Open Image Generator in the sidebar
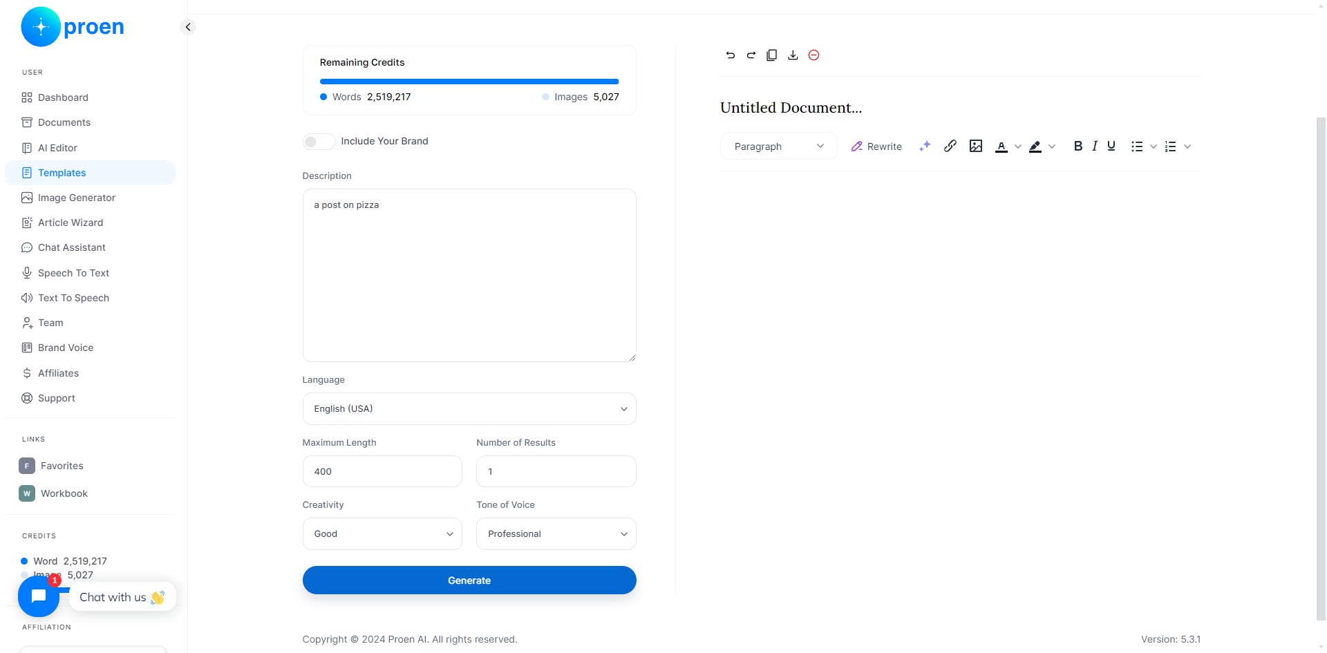The height and width of the screenshot is (653, 1327). pos(90,198)
